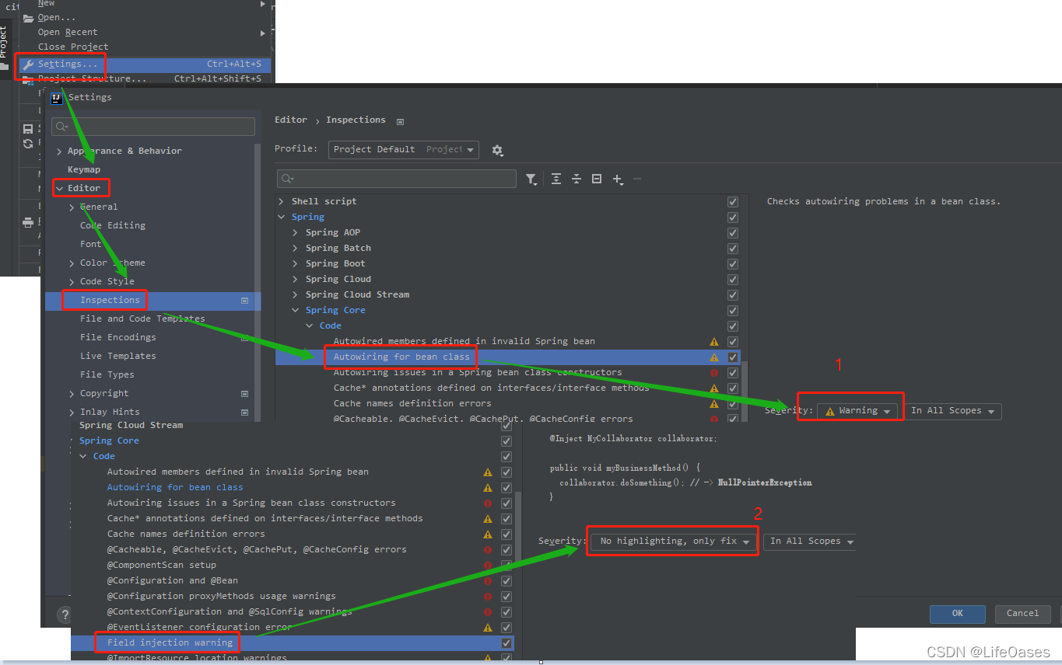Click the Reset to Empty square icon
Image resolution: width=1062 pixels, height=665 pixels.
pos(597,179)
